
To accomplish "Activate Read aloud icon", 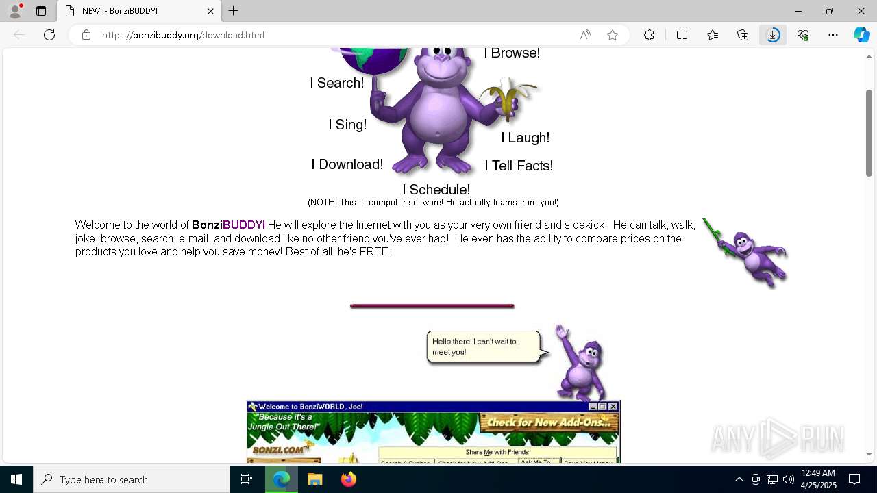I will [x=585, y=35].
